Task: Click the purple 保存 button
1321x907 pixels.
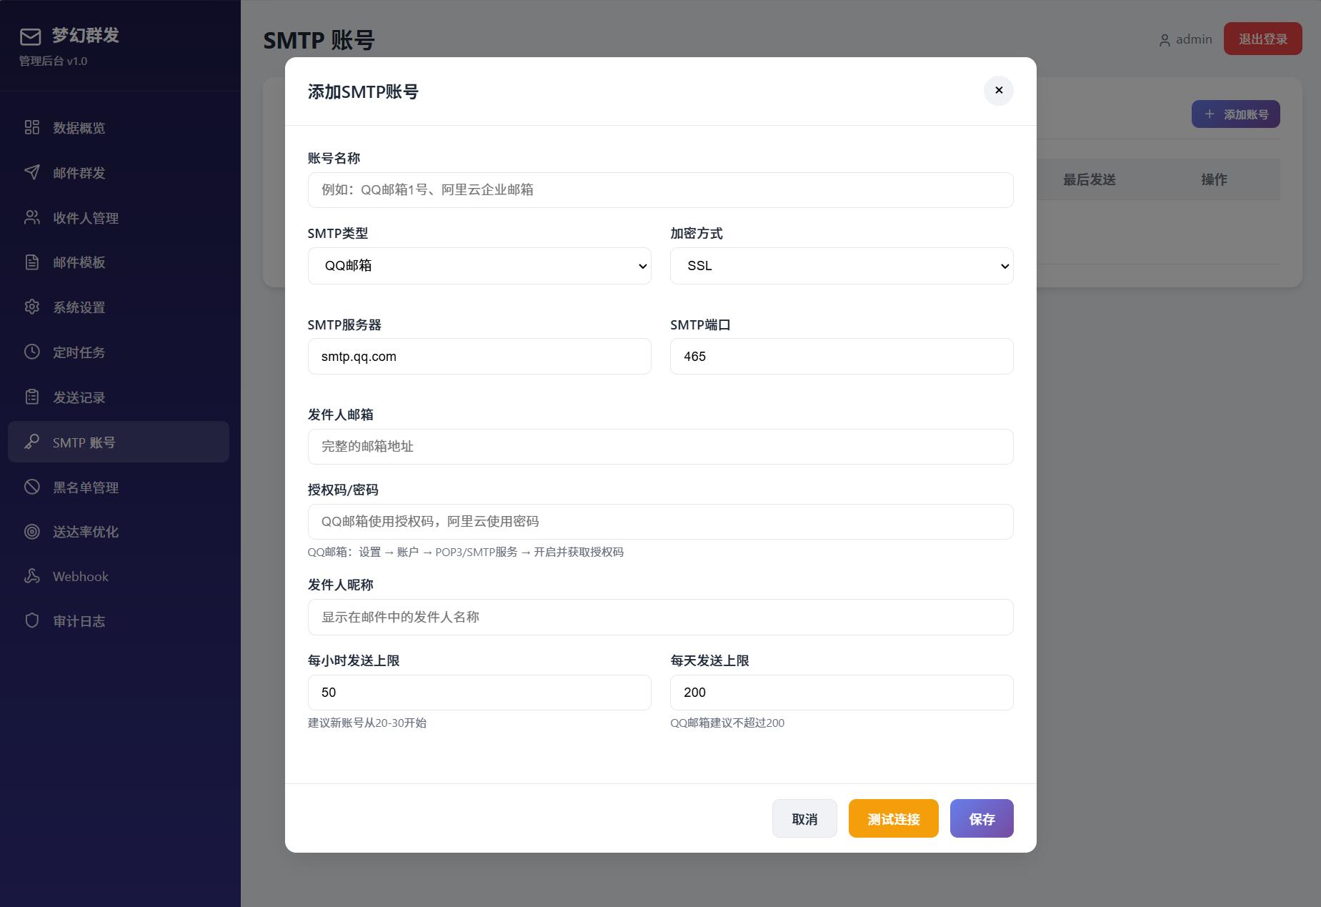Action: 982,818
